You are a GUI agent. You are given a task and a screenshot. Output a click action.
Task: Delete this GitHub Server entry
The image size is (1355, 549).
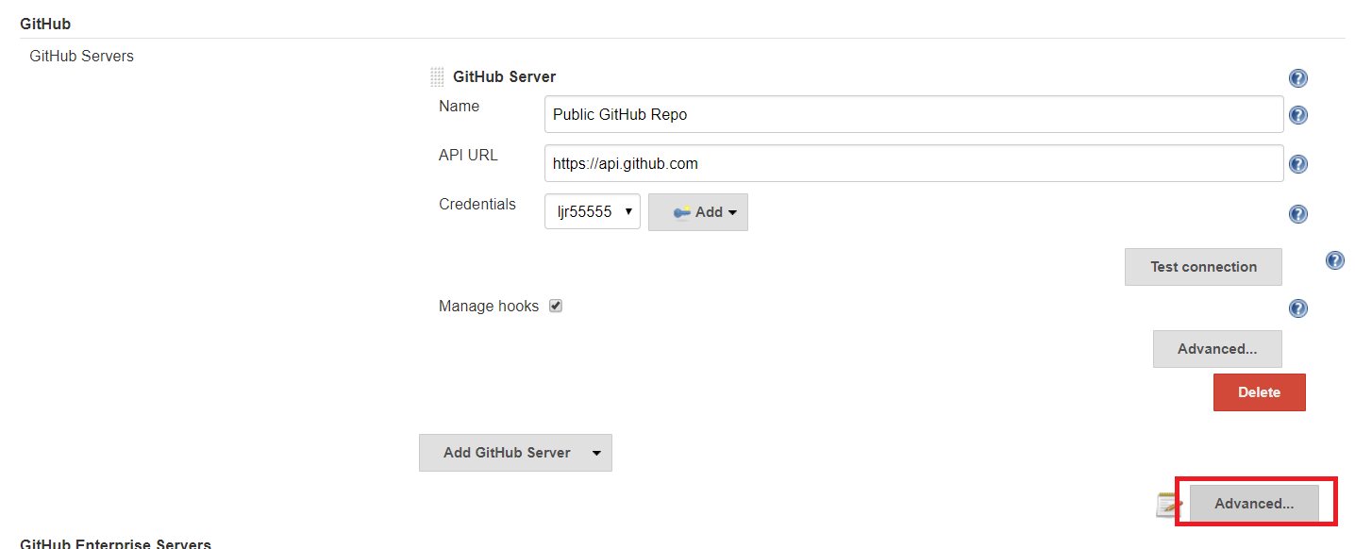click(1259, 392)
